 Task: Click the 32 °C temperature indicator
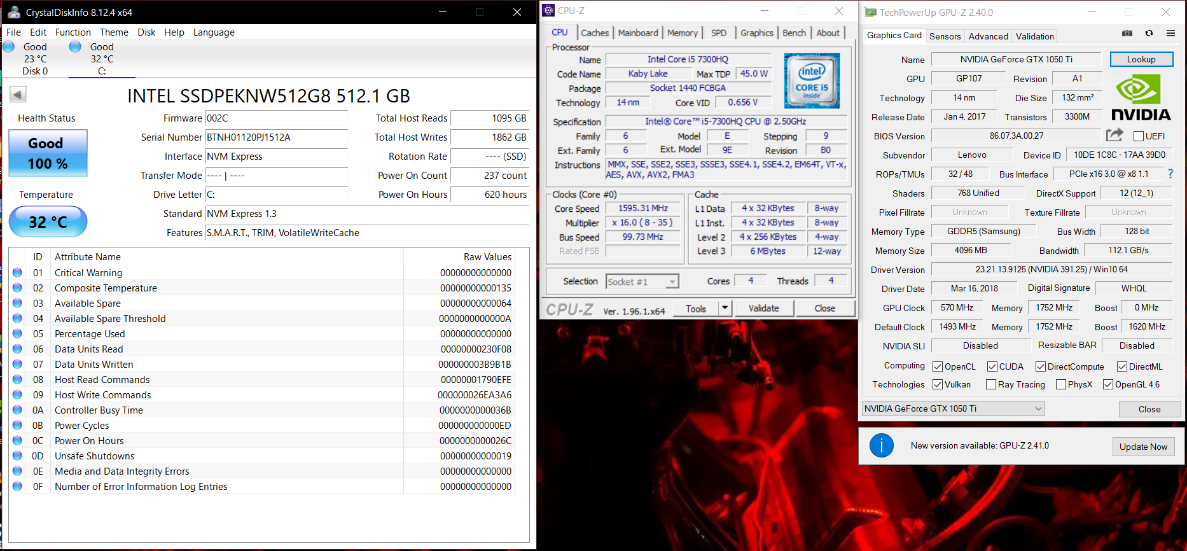(48, 221)
